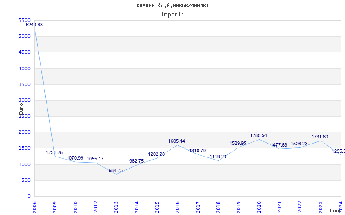Click the 2019 x-axis year label
The width and height of the screenshot is (345, 215).
click(239, 207)
